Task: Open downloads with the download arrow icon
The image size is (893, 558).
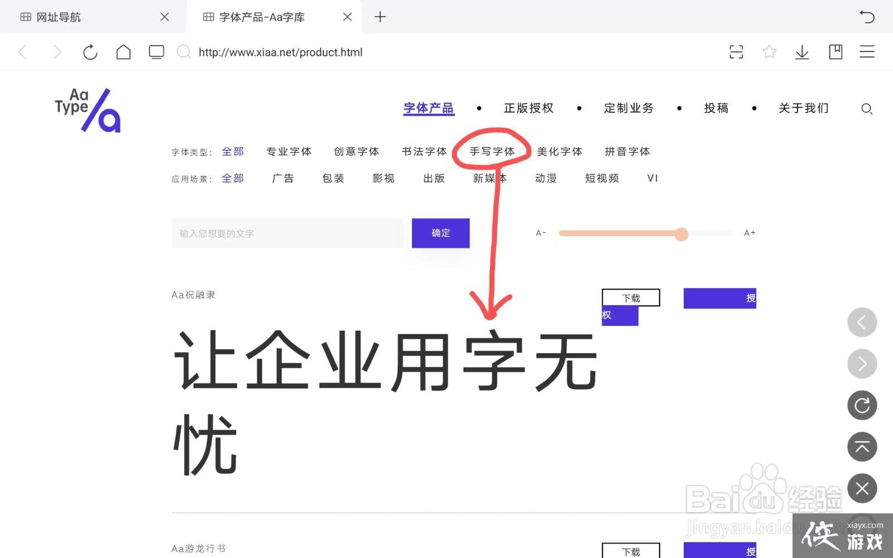Action: (802, 52)
